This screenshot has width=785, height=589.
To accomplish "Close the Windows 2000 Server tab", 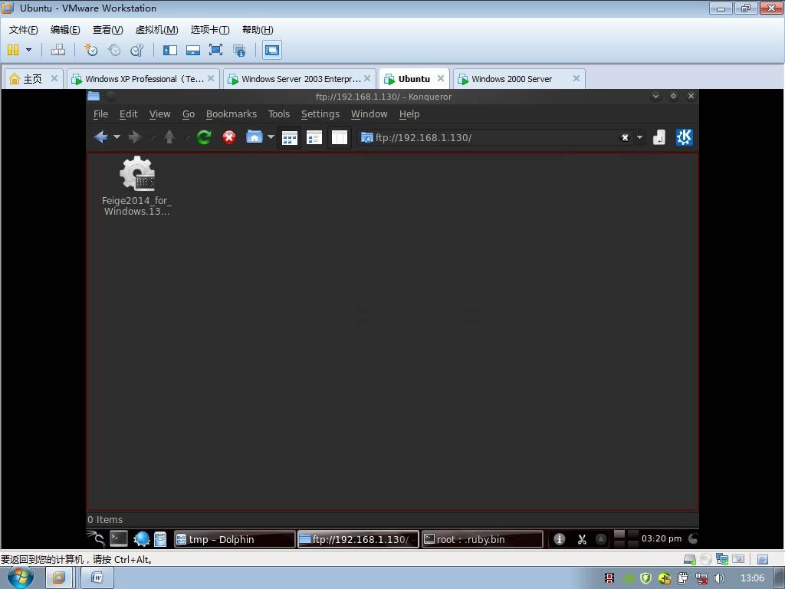I will coord(576,79).
